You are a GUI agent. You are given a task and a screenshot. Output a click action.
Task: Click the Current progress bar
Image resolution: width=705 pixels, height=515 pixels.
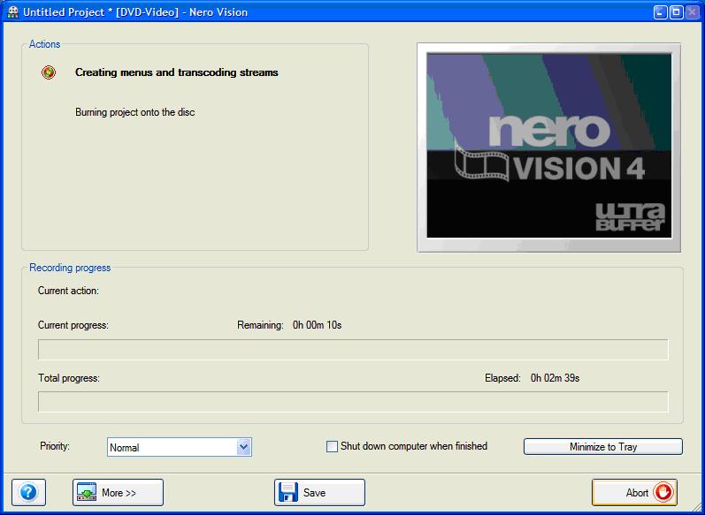pos(353,350)
